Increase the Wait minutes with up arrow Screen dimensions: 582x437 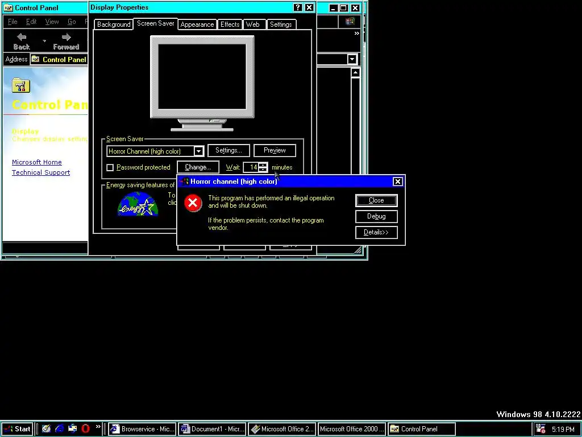click(263, 164)
